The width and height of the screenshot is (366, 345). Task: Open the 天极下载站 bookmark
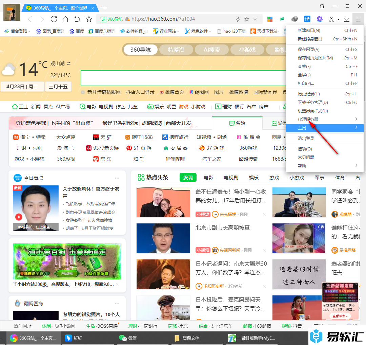click(x=264, y=31)
